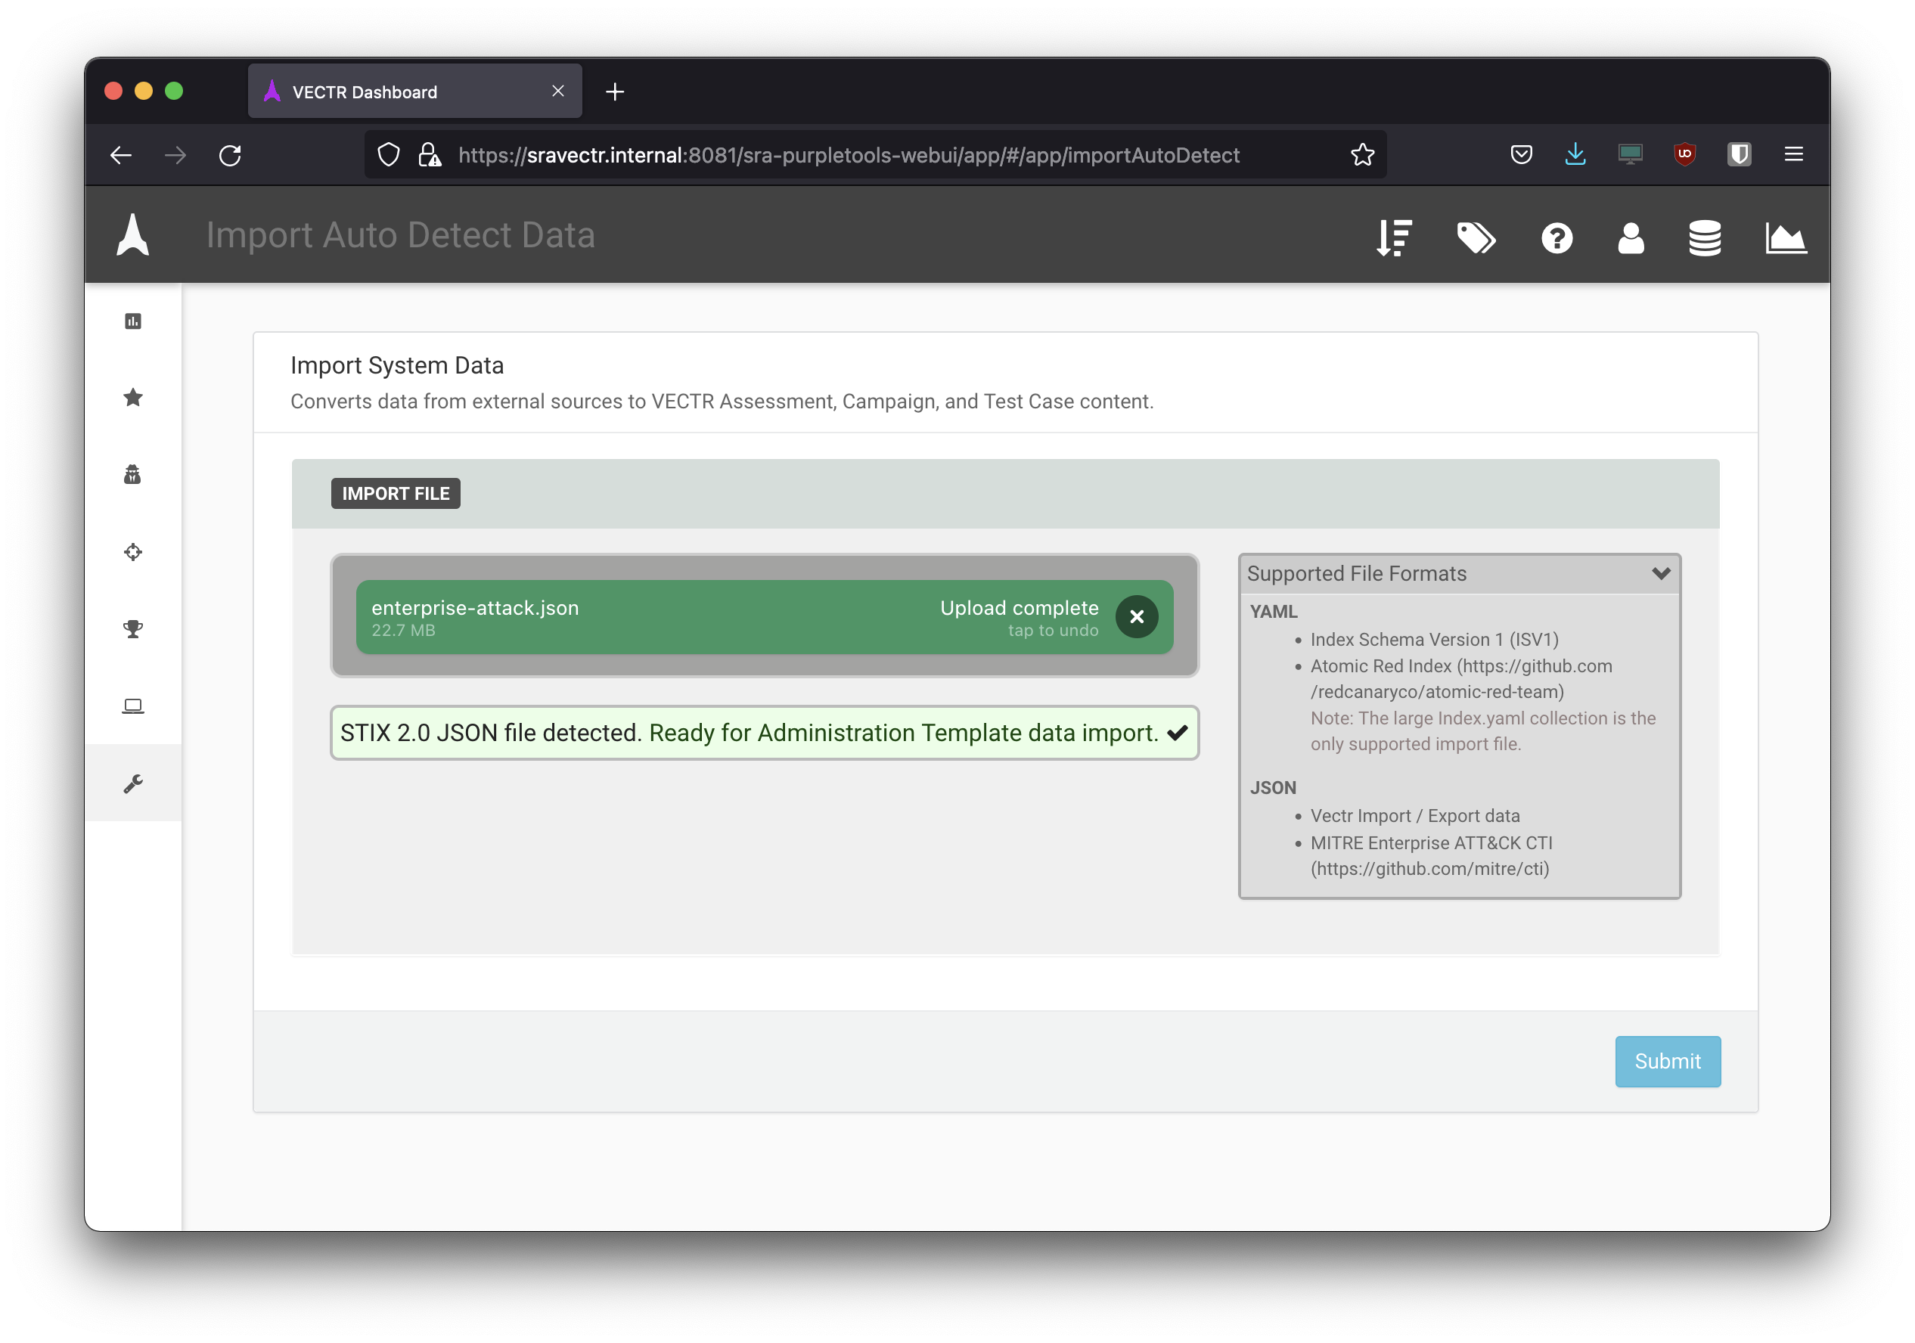
Task: Click the Import System Data heading
Action: click(x=397, y=365)
